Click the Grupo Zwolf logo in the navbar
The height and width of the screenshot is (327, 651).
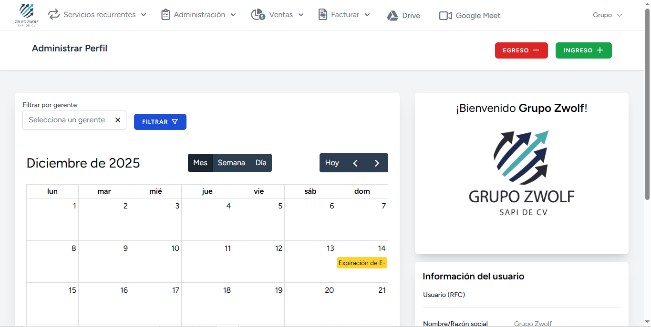pos(27,15)
